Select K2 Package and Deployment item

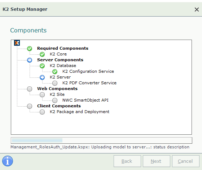[x=79, y=112]
